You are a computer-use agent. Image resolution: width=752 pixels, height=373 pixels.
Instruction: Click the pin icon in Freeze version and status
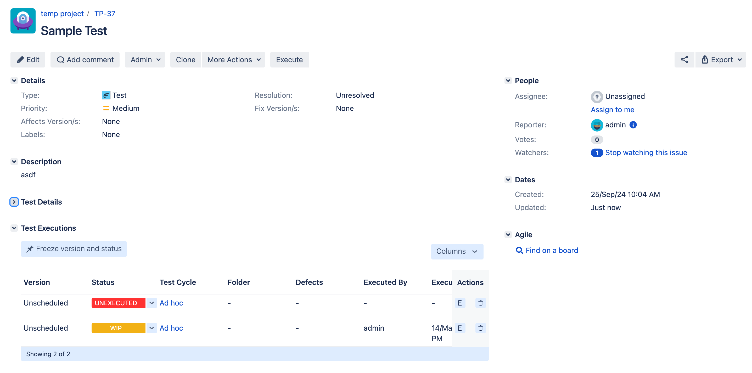click(x=30, y=249)
